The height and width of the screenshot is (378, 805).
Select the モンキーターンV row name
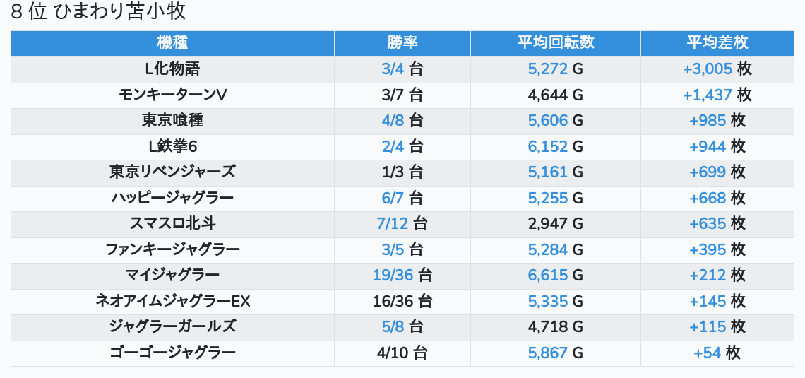(x=172, y=95)
